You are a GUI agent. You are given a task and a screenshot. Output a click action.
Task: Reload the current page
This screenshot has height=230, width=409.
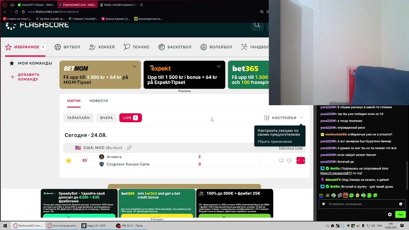click(16, 12)
